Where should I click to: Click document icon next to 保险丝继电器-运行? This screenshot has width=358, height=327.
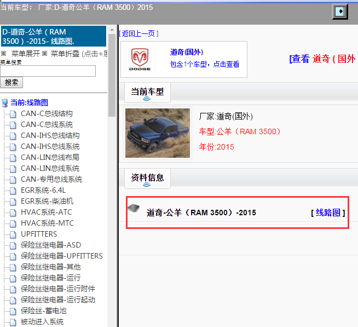click(x=13, y=278)
